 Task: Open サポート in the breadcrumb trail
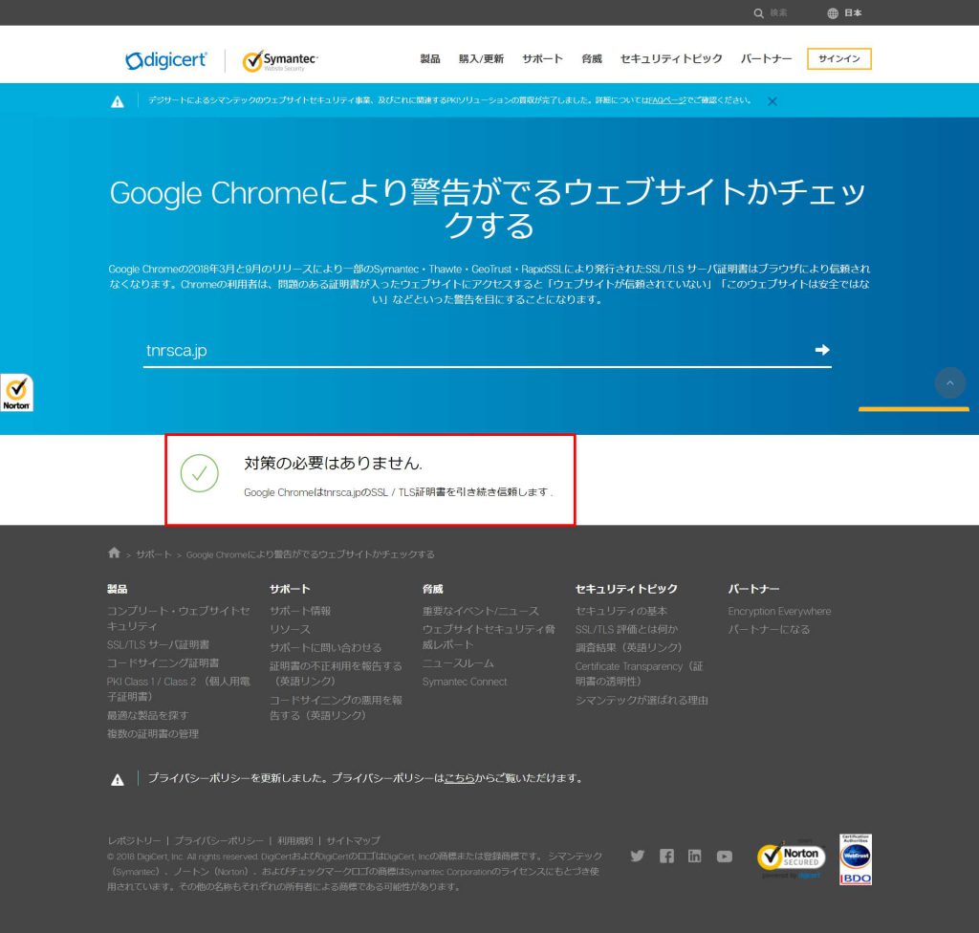point(154,554)
